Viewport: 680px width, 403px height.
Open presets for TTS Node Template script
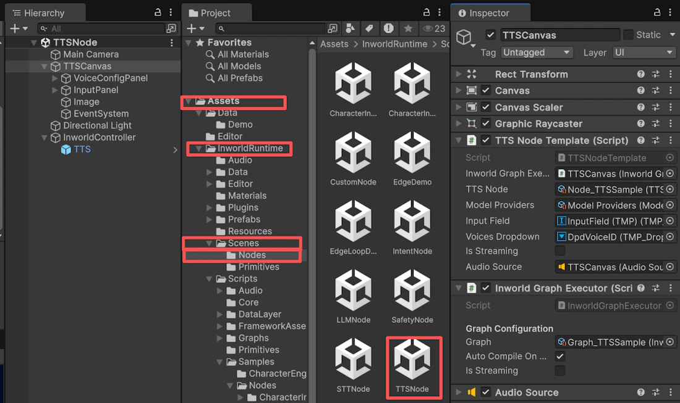click(656, 140)
